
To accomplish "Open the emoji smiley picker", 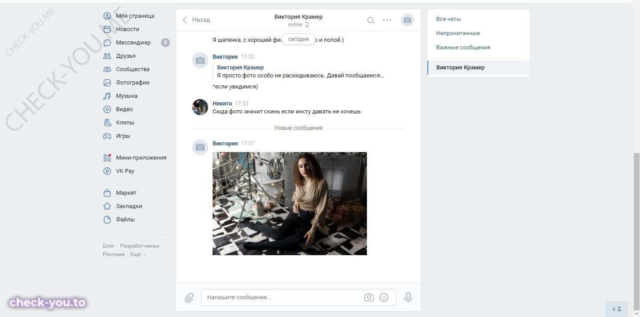I will tap(384, 297).
